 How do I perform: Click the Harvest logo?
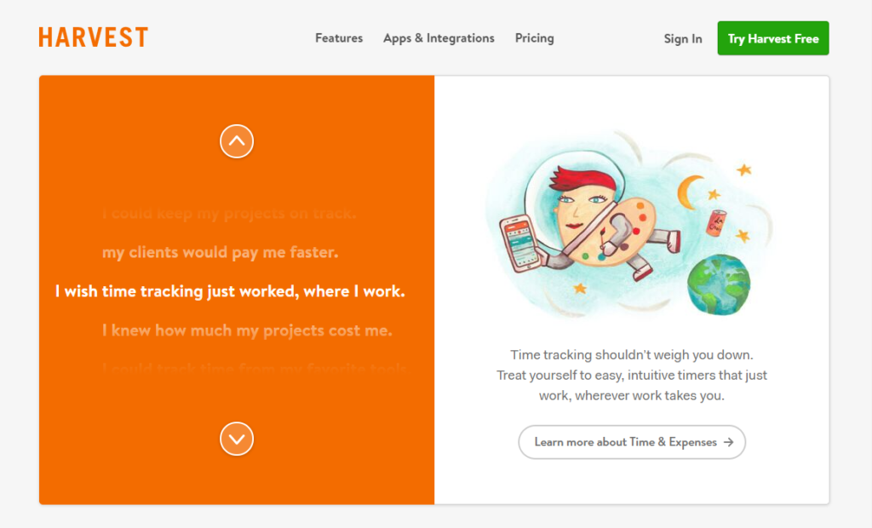tap(93, 37)
